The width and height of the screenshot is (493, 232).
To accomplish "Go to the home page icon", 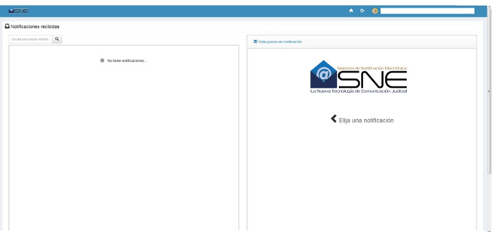I will click(x=351, y=10).
